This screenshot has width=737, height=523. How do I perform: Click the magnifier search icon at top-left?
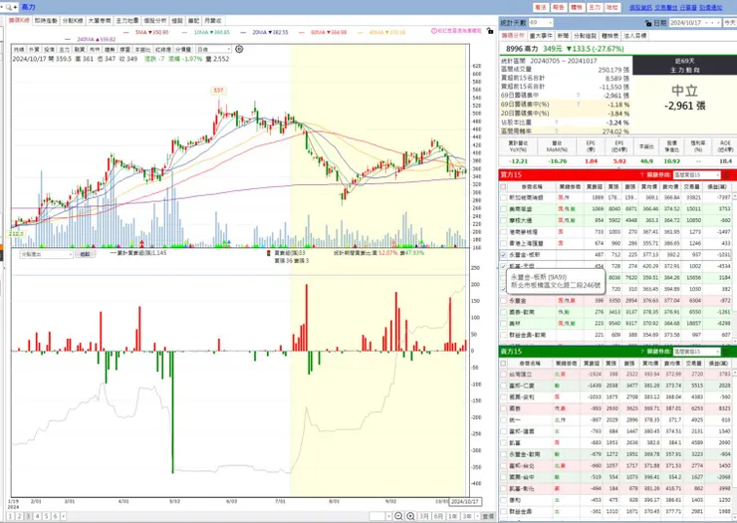click(8, 7)
